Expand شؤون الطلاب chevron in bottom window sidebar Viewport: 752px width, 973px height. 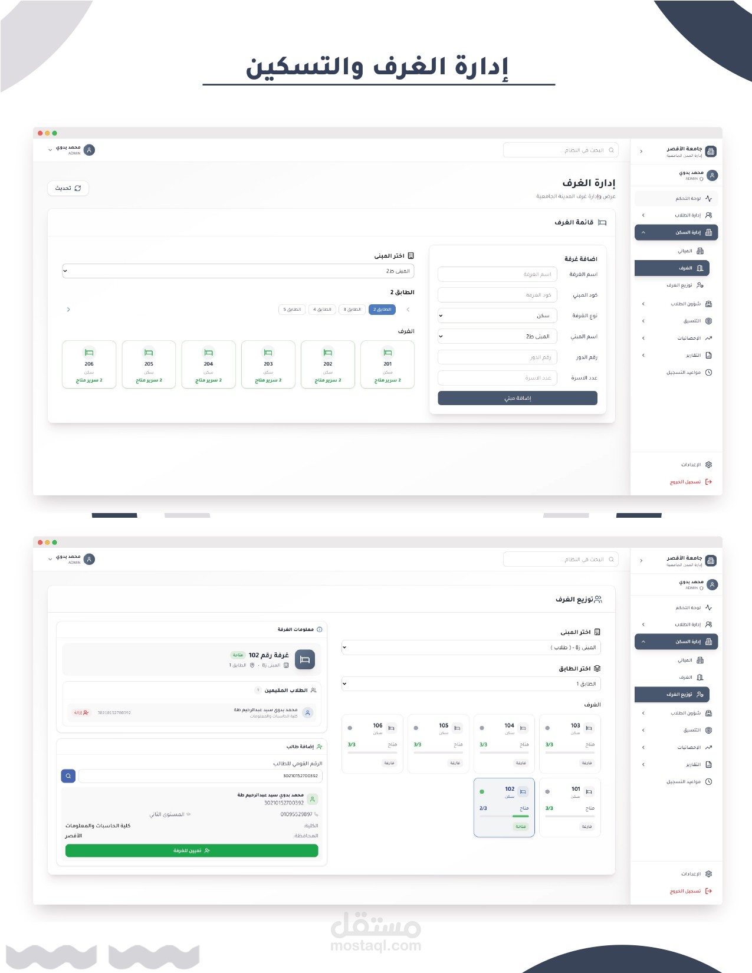coord(643,713)
